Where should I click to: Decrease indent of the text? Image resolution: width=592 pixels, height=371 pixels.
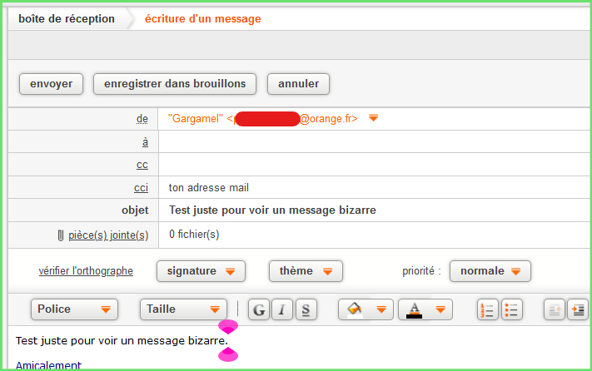point(555,309)
